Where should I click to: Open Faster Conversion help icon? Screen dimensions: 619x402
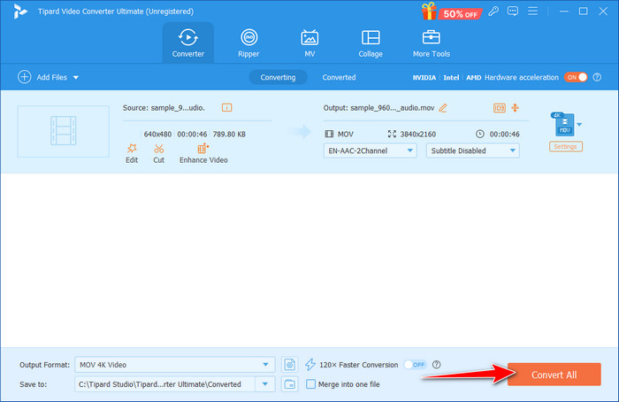click(436, 365)
